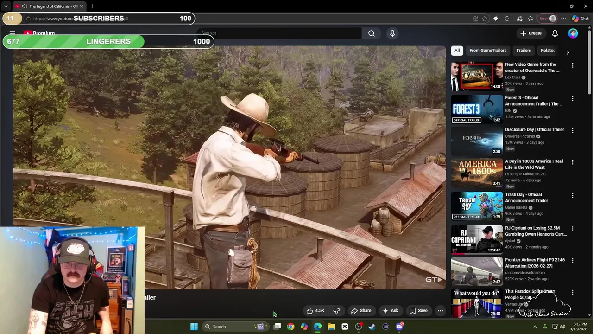Click the YouTube search magnifier button
Screen dimensions: 593x334
coord(372,33)
